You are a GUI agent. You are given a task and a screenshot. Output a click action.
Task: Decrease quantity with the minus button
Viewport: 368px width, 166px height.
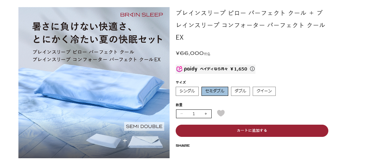[181, 114]
